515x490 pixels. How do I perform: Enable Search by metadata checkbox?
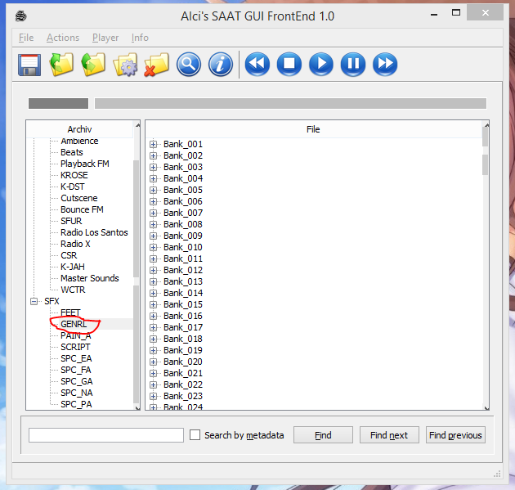[x=195, y=435]
